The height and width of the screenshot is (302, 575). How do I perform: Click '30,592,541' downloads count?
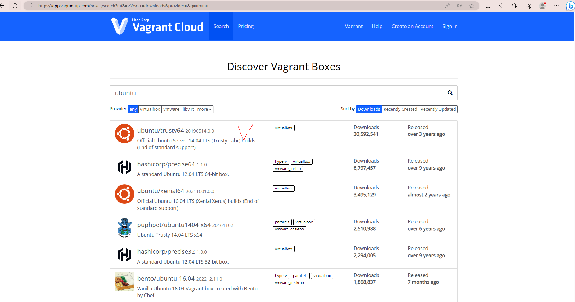[366, 134]
